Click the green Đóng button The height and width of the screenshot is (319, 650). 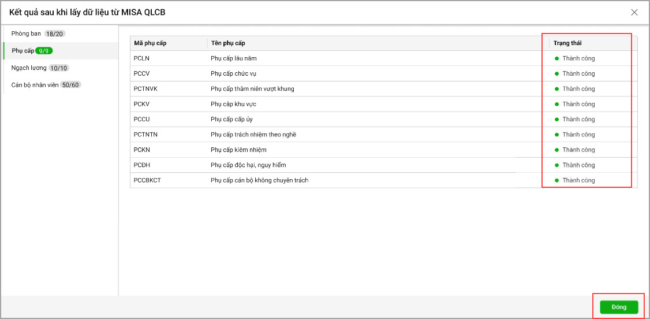(619, 307)
